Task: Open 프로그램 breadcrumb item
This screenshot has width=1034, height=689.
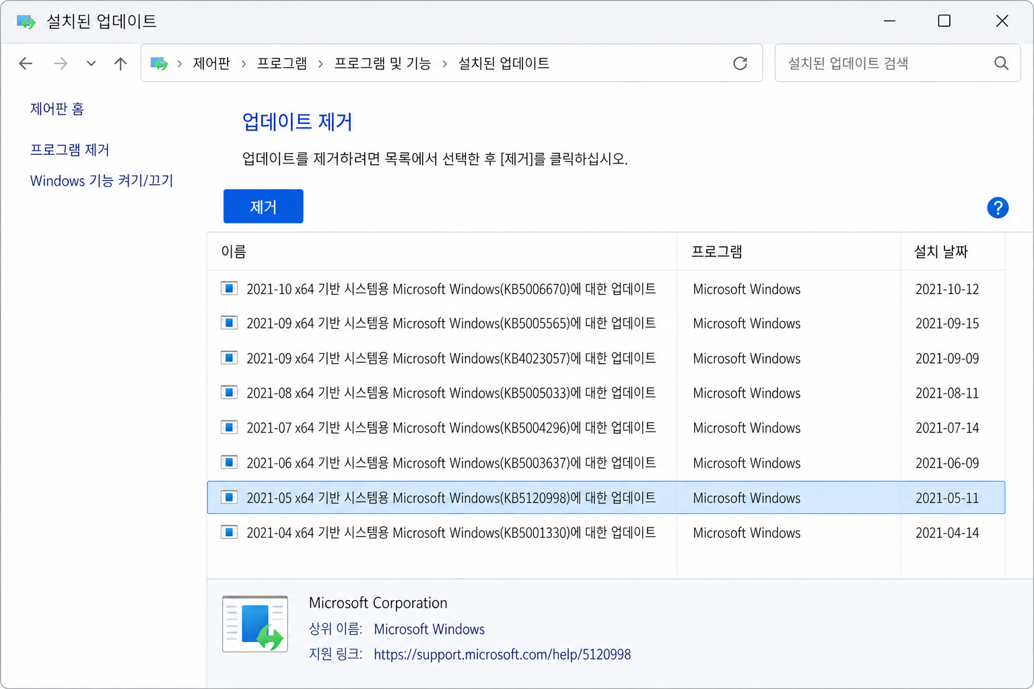Action: [282, 63]
